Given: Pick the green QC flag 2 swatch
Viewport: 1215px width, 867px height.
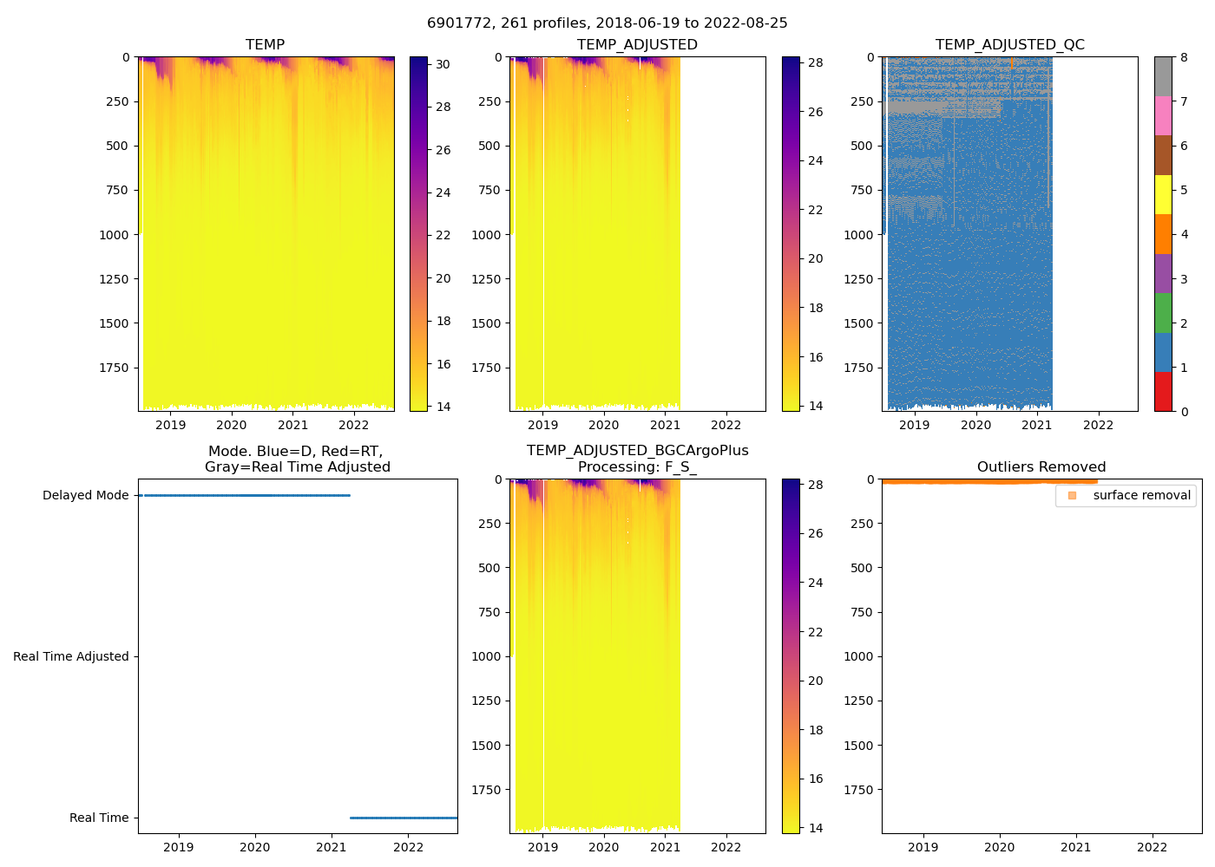Looking at the screenshot, I should tap(1163, 313).
